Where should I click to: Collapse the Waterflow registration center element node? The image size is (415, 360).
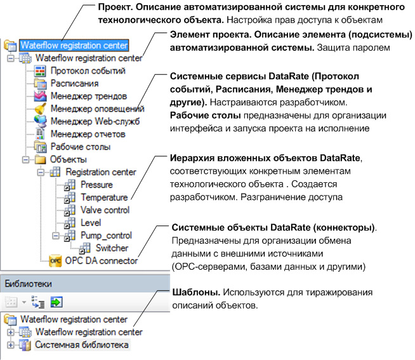pyautogui.click(x=11, y=58)
